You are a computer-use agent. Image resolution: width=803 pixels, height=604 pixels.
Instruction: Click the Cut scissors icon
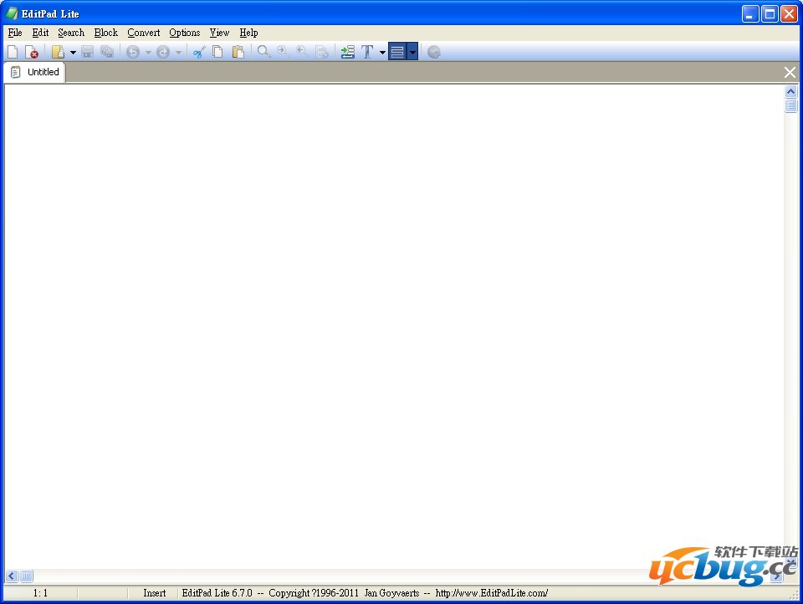(198, 52)
